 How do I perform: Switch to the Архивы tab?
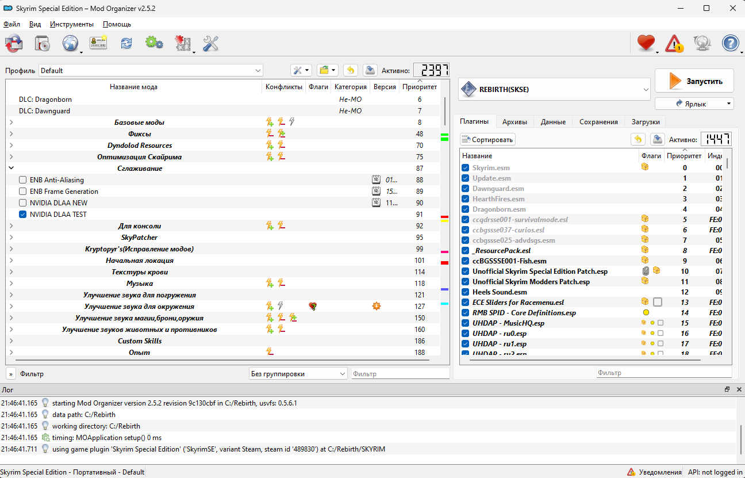click(x=514, y=121)
